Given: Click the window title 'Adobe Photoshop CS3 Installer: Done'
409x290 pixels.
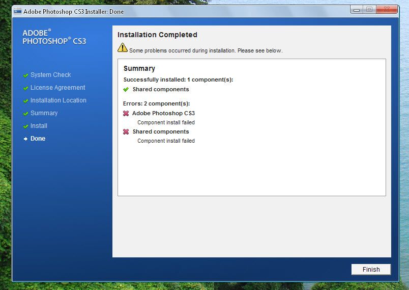Looking at the screenshot, I should click(x=73, y=12).
